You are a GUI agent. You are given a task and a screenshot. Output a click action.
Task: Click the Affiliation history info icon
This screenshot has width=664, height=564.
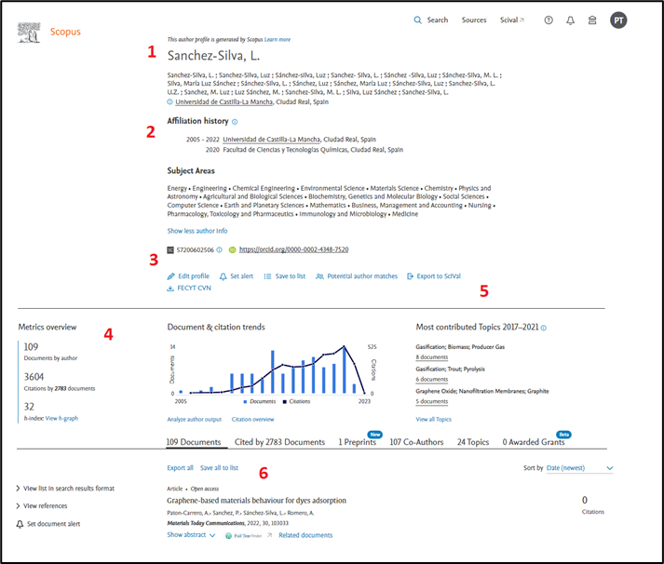click(235, 122)
